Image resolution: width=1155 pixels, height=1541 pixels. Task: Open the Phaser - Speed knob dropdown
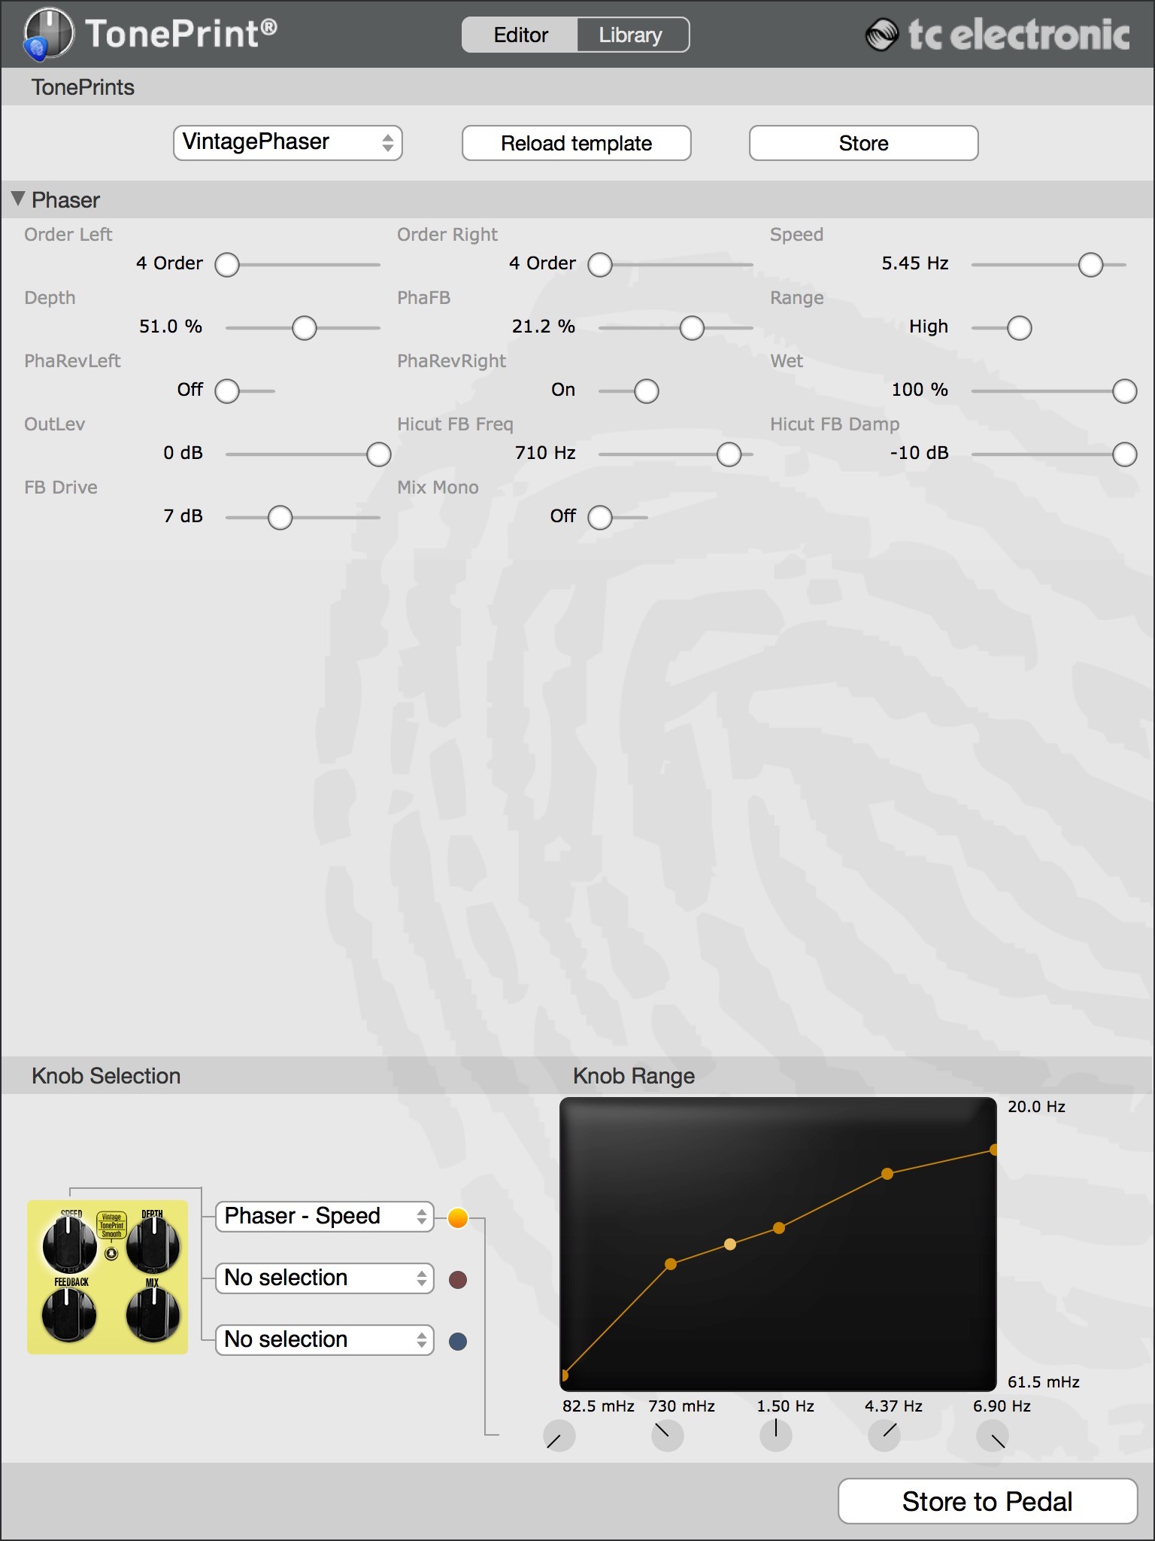pyautogui.click(x=324, y=1217)
